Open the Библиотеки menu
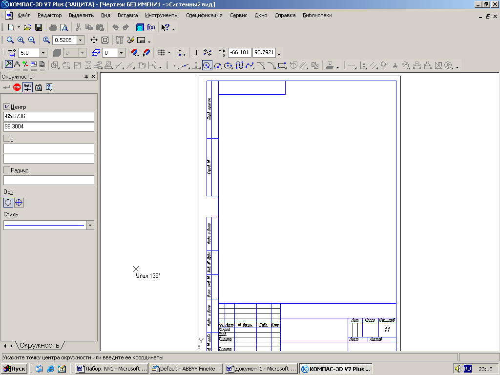This screenshot has width=500, height=375. 317,15
